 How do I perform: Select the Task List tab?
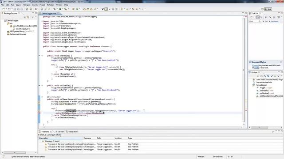coord(255,13)
